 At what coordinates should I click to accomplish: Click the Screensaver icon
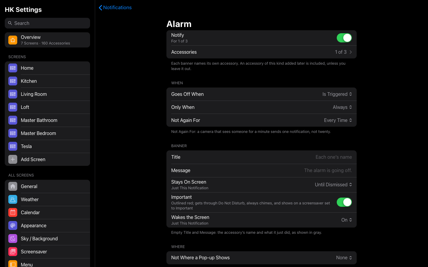pos(13,252)
